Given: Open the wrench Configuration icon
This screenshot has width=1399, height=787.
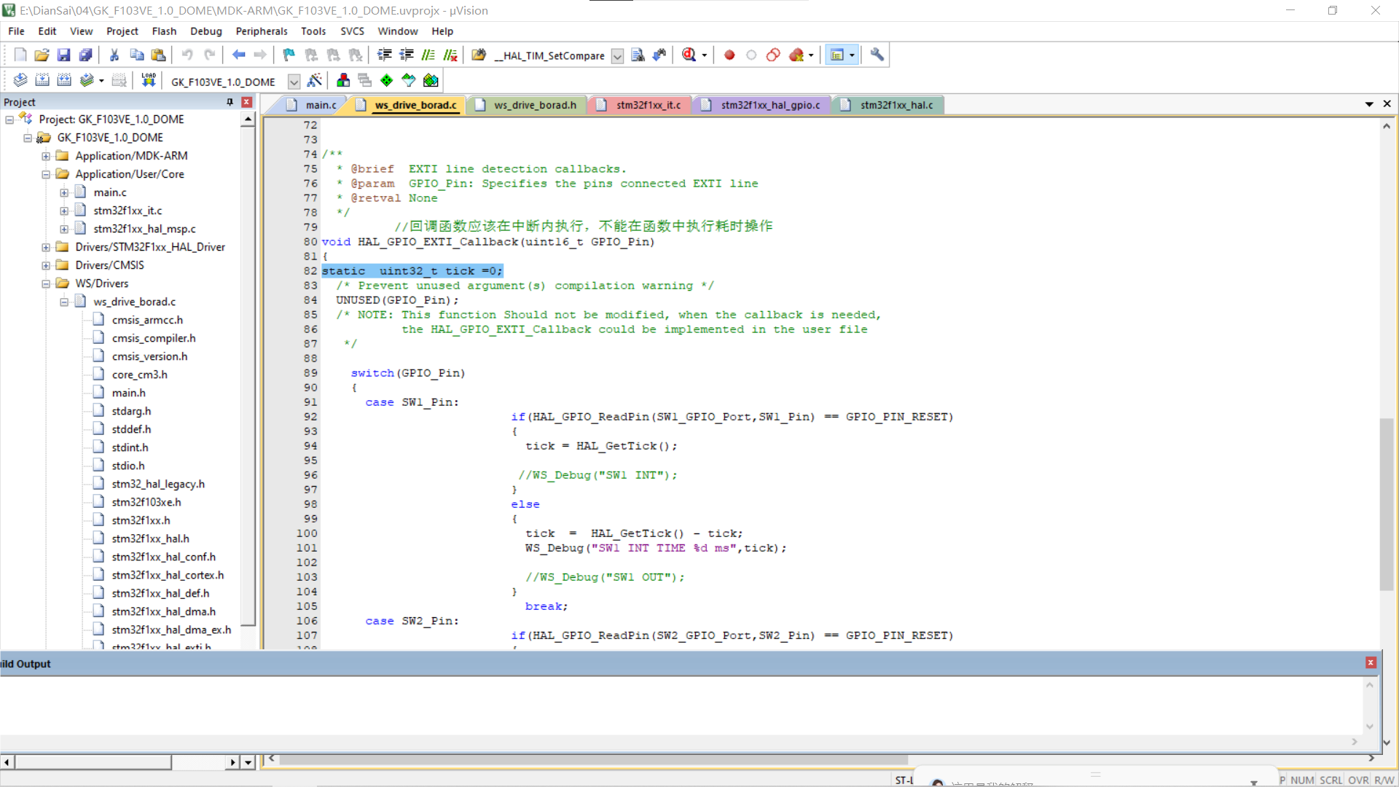Looking at the screenshot, I should tap(877, 55).
